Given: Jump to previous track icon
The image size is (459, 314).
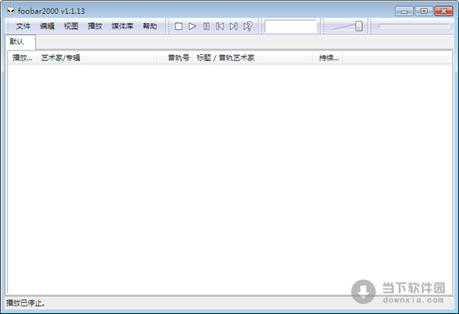Looking at the screenshot, I should pos(220,26).
